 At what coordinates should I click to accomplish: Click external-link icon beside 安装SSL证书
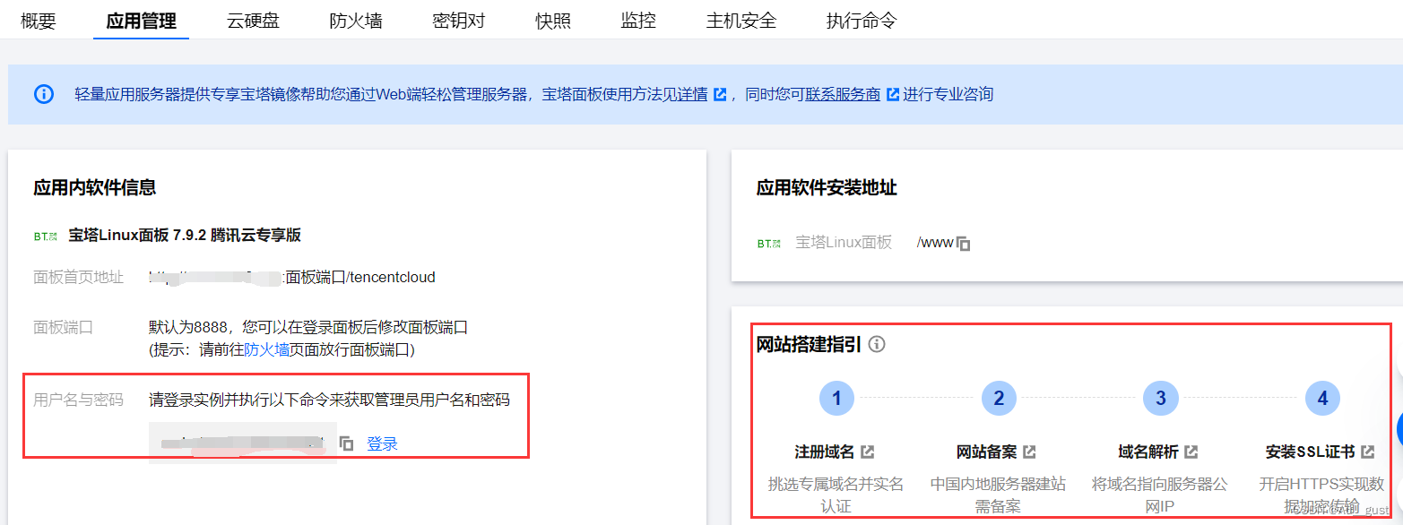1367,452
